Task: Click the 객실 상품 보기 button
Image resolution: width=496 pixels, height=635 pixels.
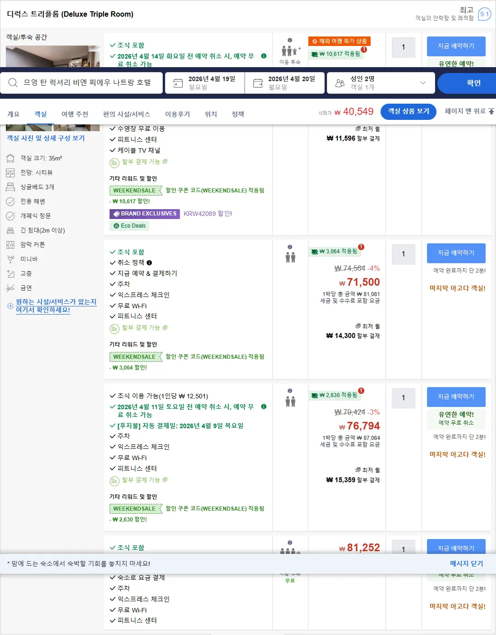Action: pyautogui.click(x=409, y=111)
